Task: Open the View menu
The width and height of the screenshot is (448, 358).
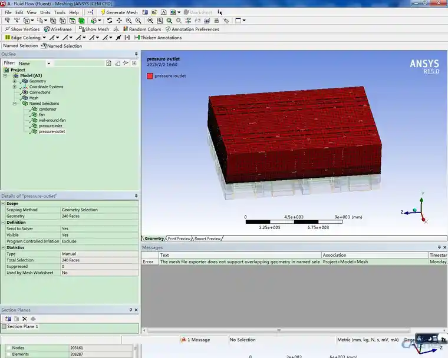Action: click(x=32, y=12)
